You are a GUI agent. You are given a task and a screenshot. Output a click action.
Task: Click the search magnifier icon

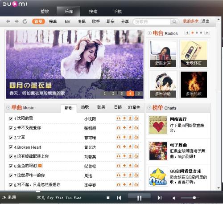[x=174, y=22]
